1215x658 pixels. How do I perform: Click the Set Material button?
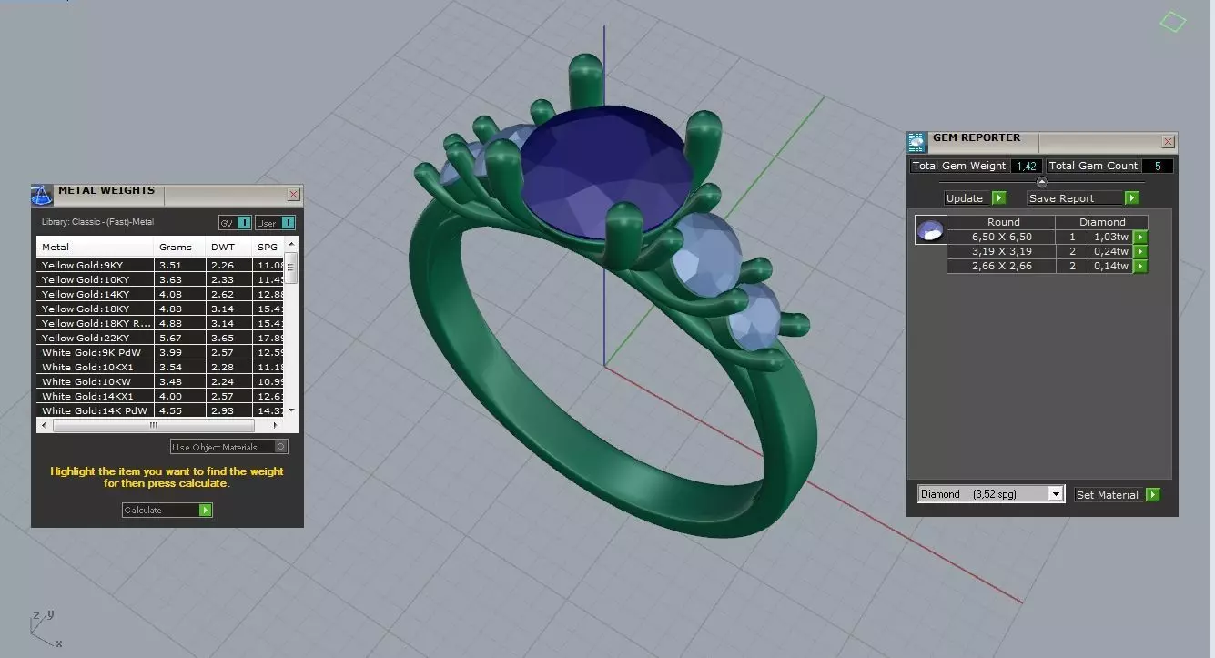[x=1117, y=495]
